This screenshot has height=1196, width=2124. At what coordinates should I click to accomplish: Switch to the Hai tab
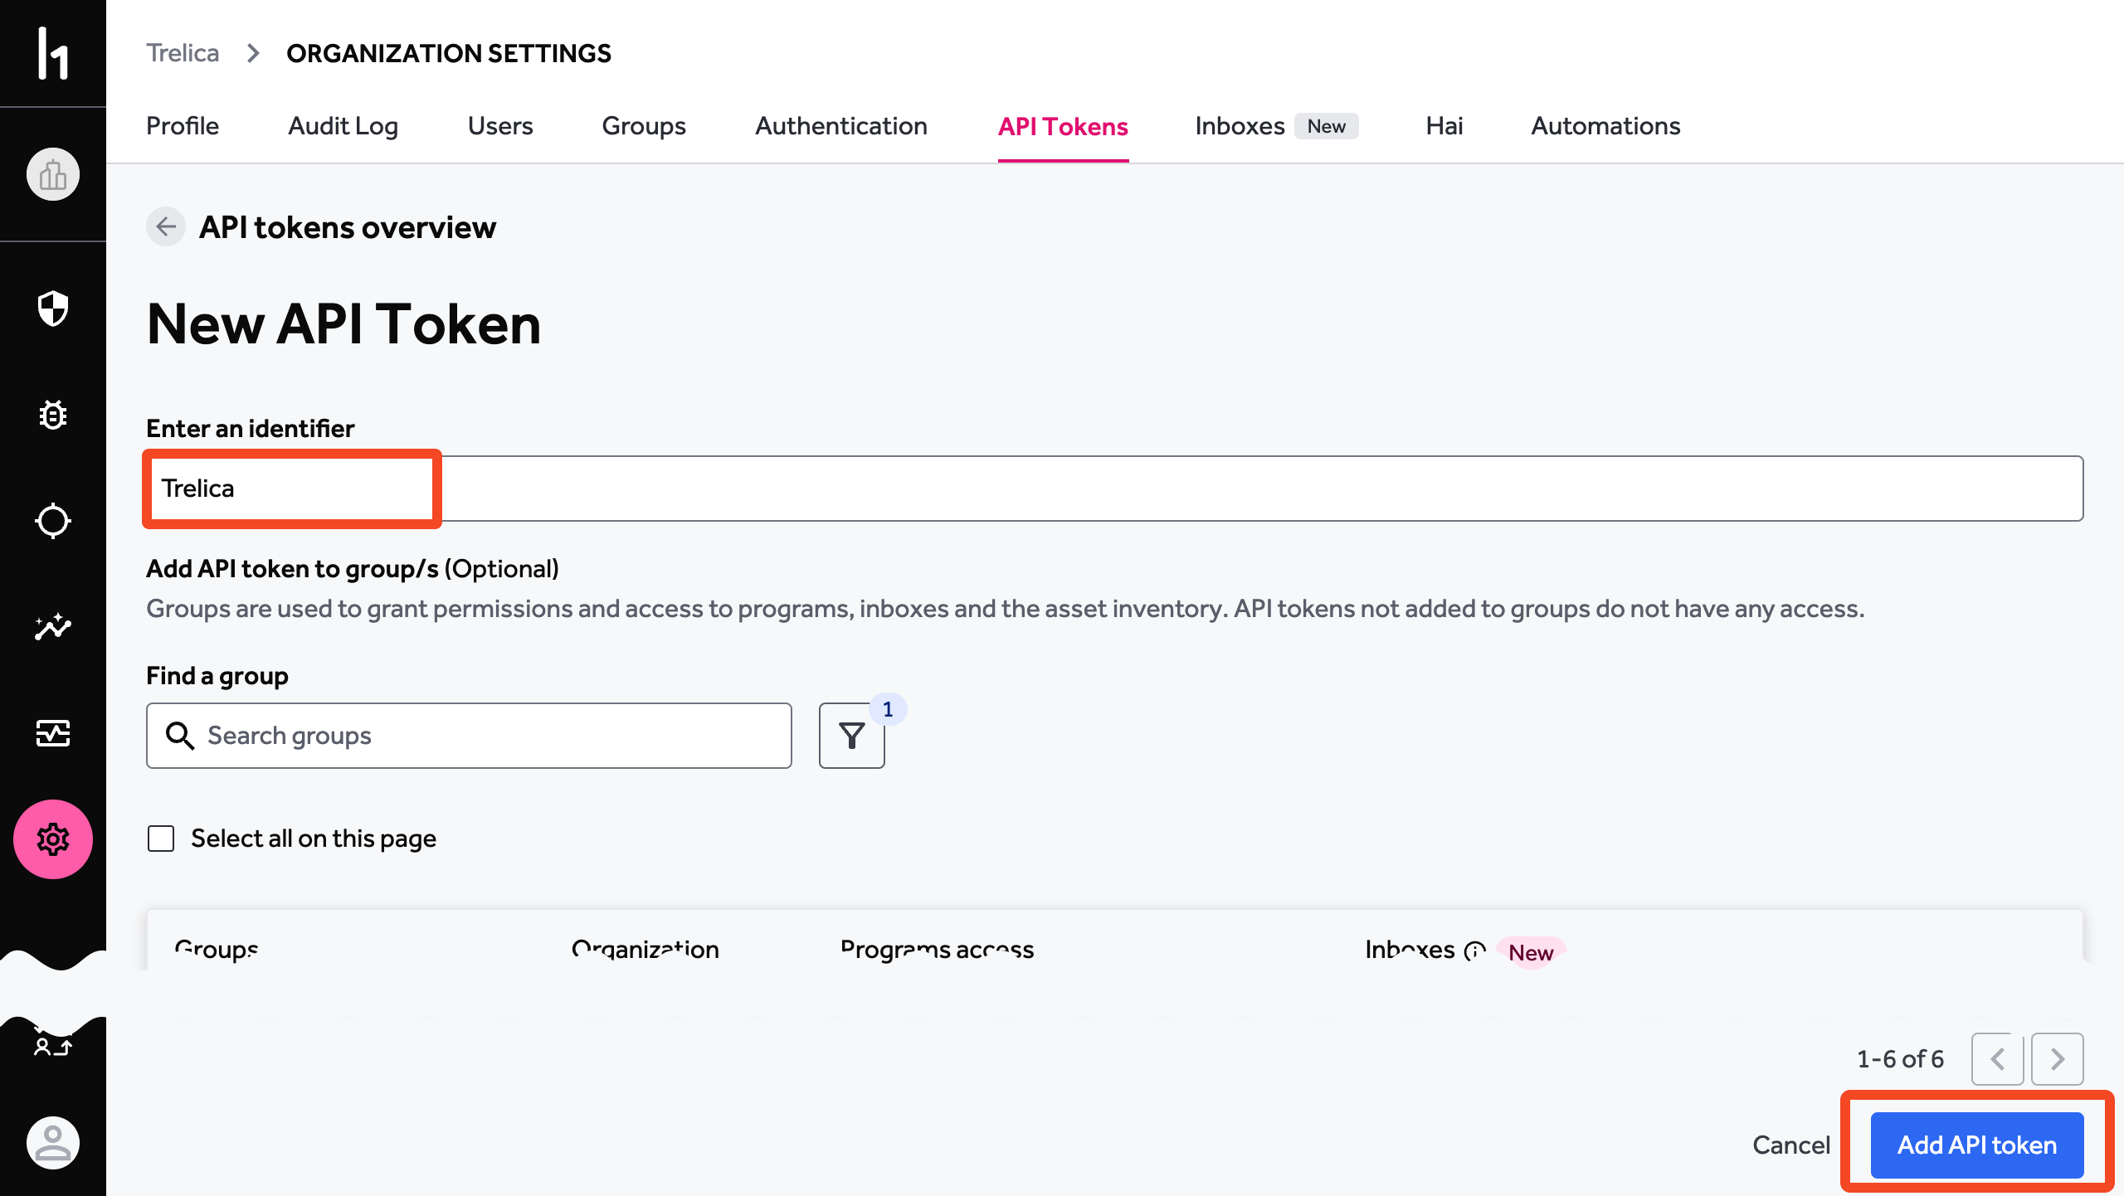1444,126
